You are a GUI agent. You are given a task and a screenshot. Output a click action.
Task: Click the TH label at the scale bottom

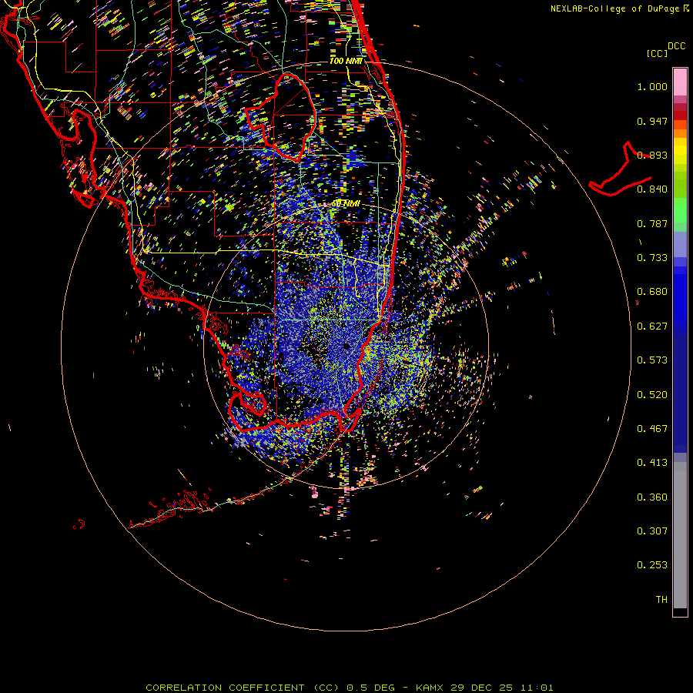pyautogui.click(x=661, y=600)
